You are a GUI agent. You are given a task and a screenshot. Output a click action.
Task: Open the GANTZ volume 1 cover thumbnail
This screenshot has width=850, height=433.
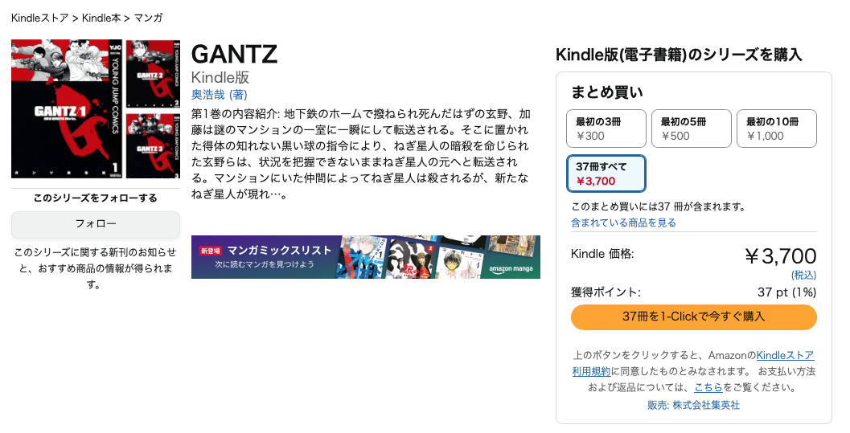pos(68,108)
